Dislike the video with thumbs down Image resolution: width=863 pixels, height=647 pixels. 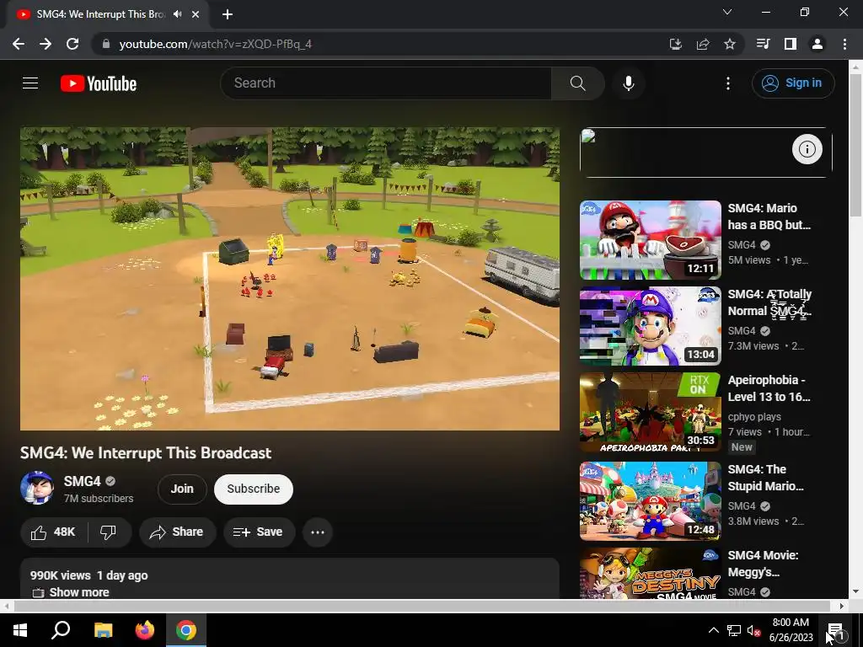pyautogui.click(x=109, y=532)
